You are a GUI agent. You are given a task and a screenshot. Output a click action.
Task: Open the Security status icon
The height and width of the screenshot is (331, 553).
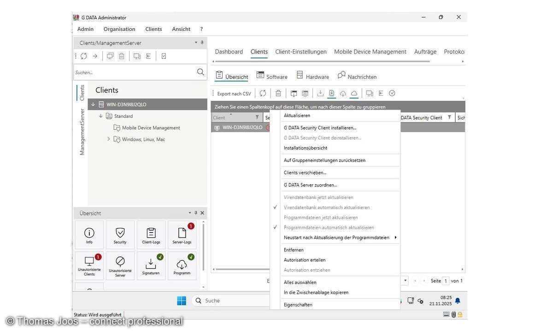click(120, 234)
